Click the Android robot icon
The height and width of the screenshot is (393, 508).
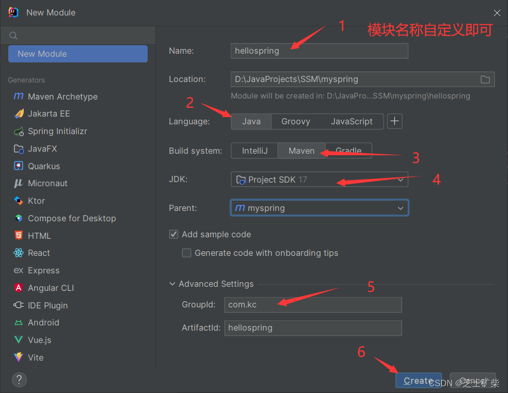pos(19,322)
